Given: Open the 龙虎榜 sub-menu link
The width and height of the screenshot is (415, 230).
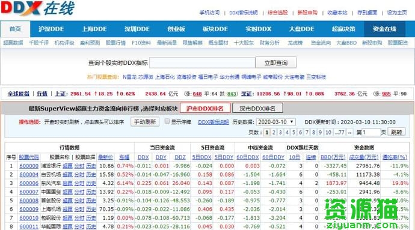Looking at the screenshot, I should (x=295, y=43).
